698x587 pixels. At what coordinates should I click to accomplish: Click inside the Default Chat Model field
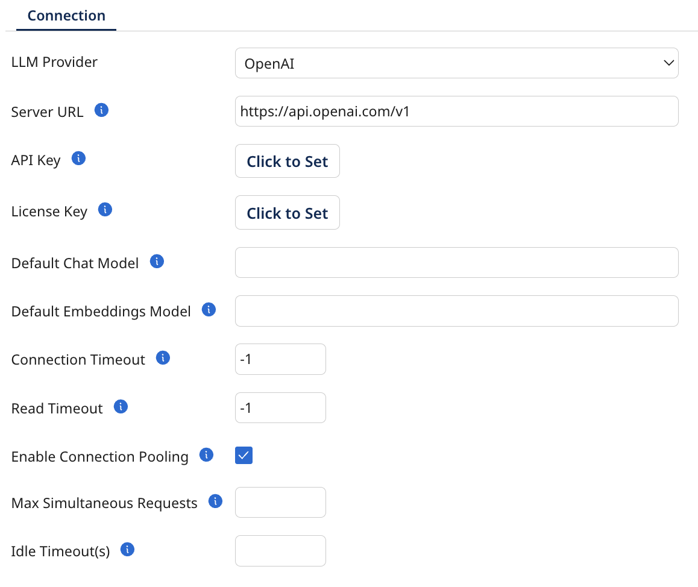[456, 262]
